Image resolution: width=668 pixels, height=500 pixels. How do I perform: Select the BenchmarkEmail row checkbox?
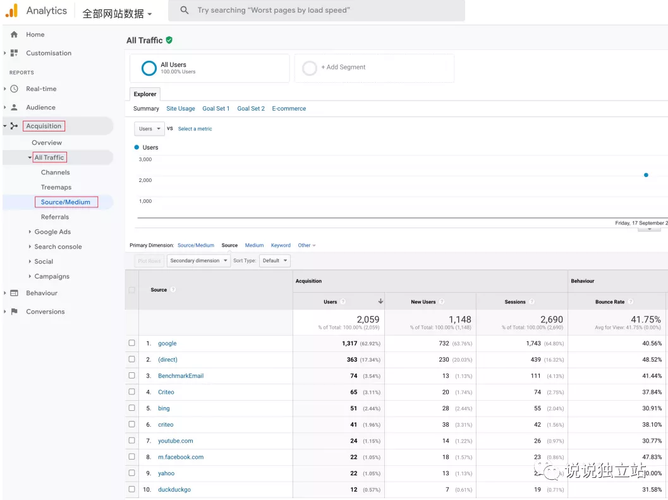pyautogui.click(x=132, y=375)
